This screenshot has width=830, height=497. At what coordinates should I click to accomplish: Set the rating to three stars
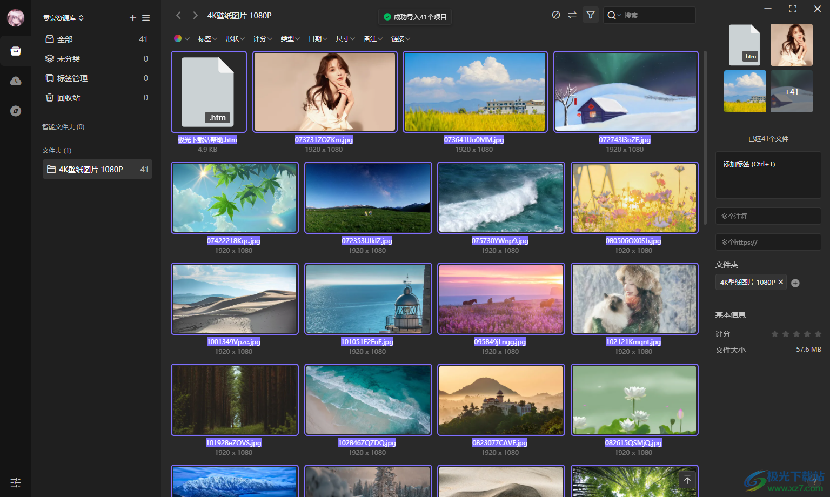click(x=796, y=334)
